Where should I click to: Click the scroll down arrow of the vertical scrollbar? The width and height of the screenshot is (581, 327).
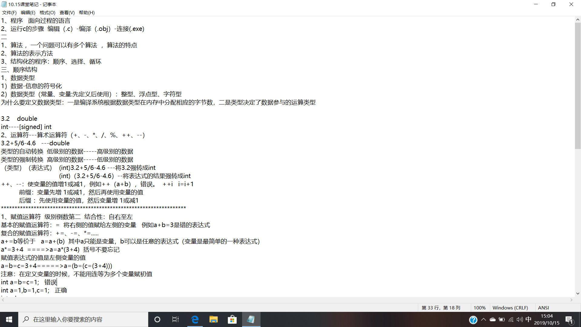(578, 293)
